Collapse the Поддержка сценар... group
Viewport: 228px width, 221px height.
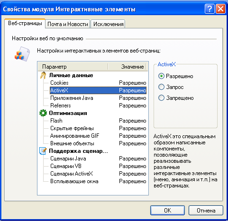[78, 151]
